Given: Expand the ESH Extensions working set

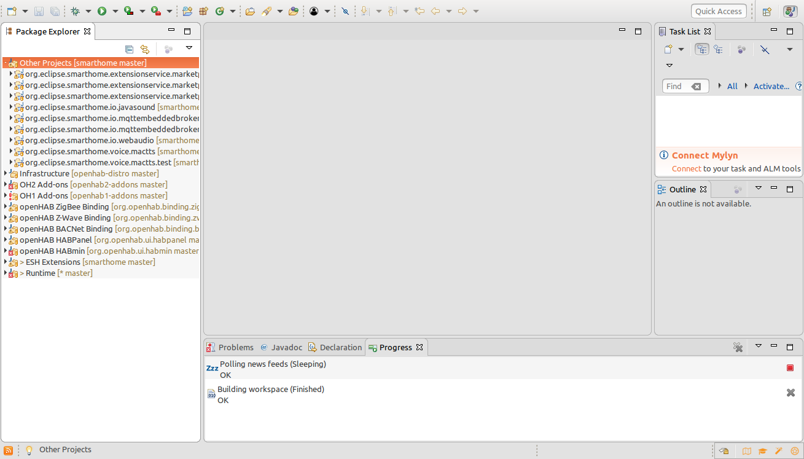Looking at the screenshot, I should coord(6,262).
